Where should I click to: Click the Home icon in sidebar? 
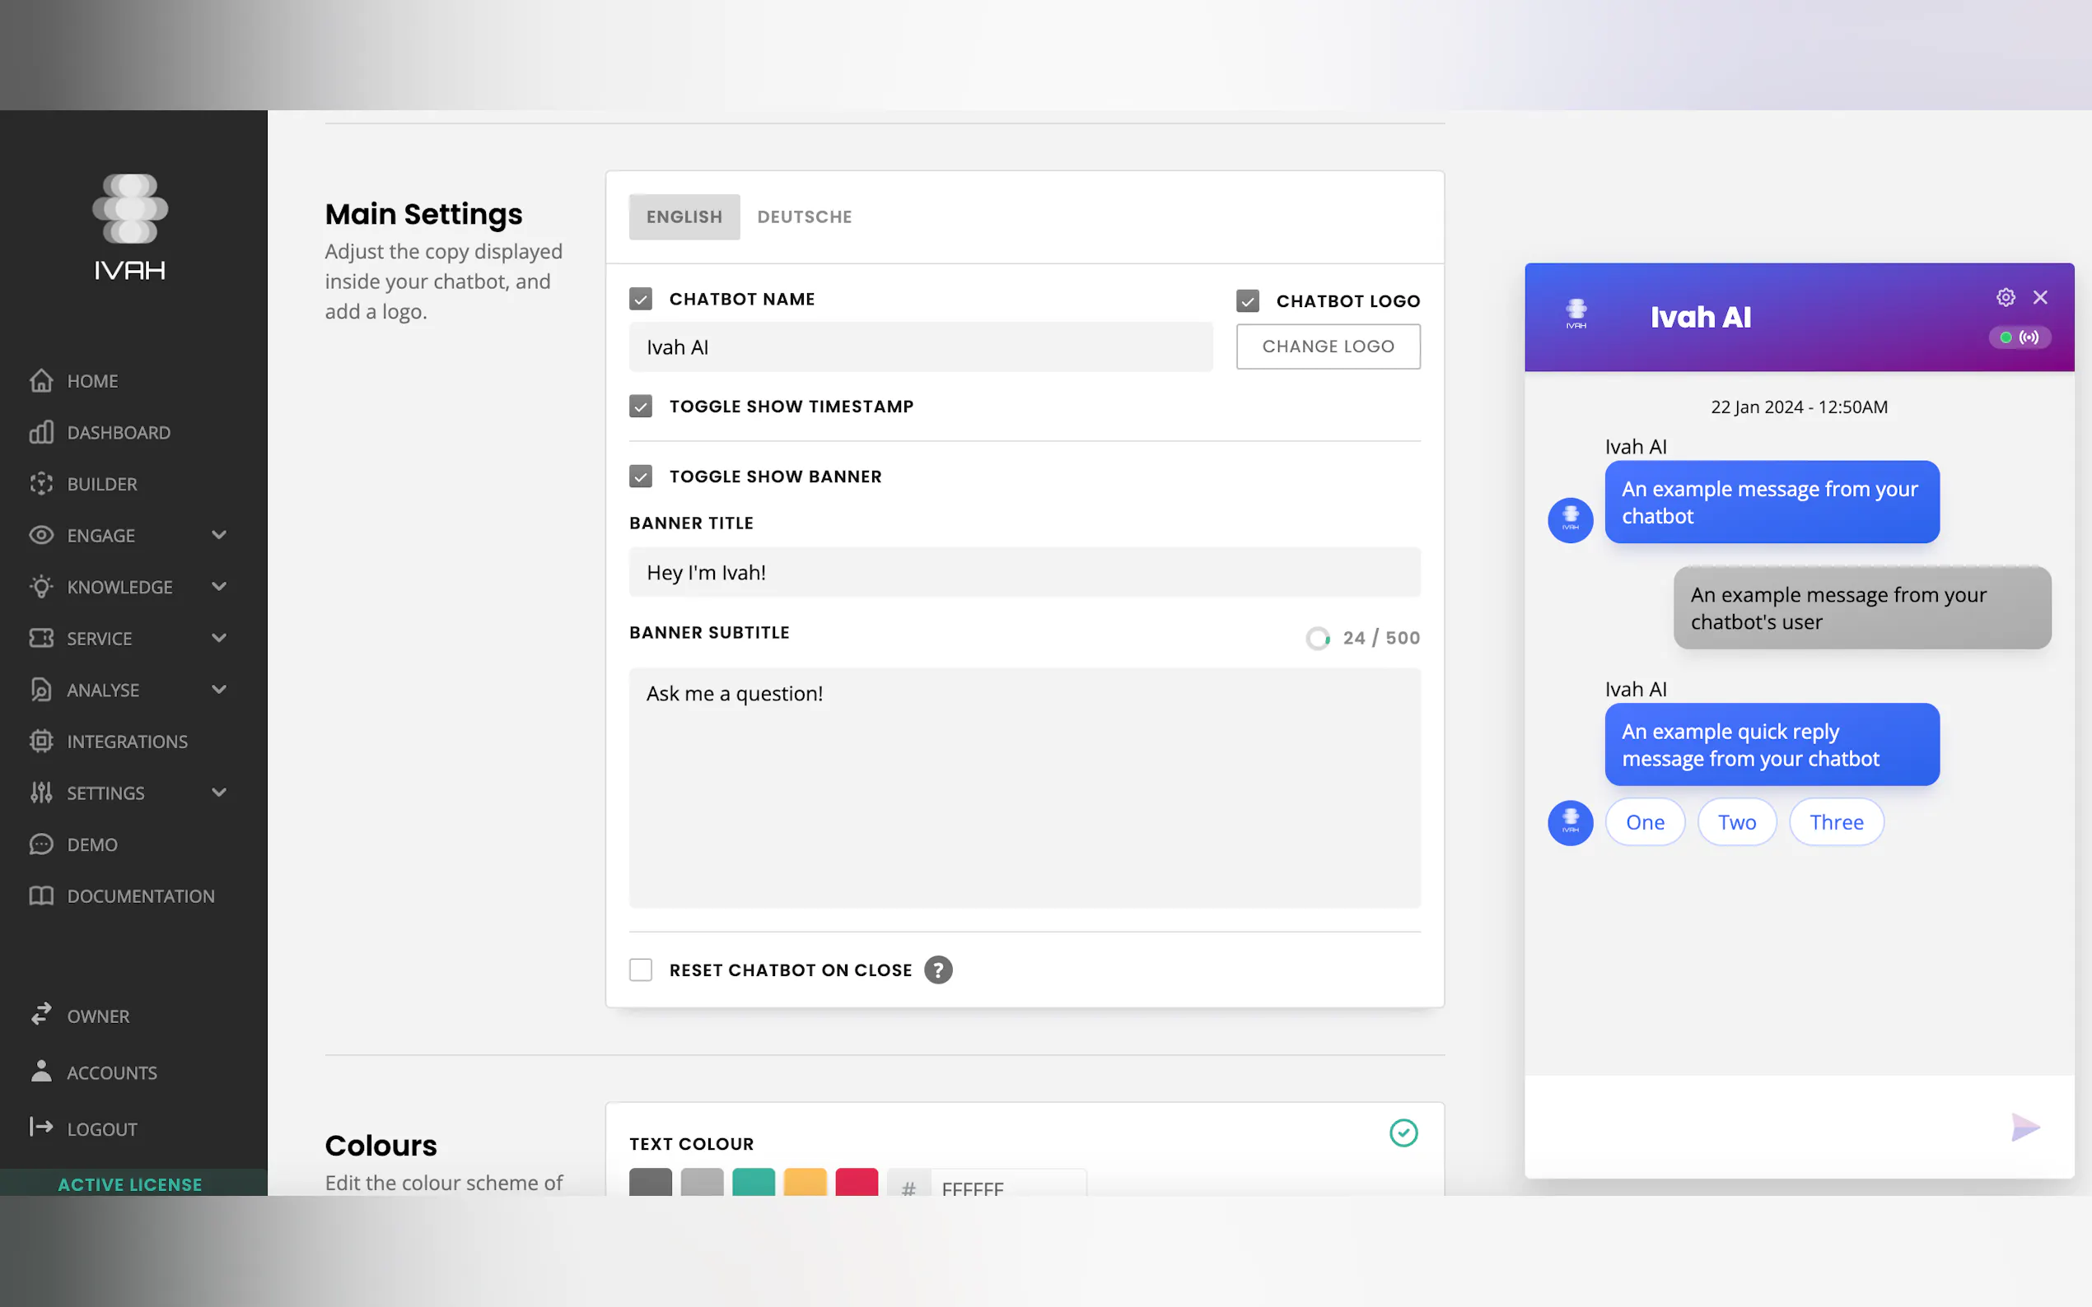point(40,380)
